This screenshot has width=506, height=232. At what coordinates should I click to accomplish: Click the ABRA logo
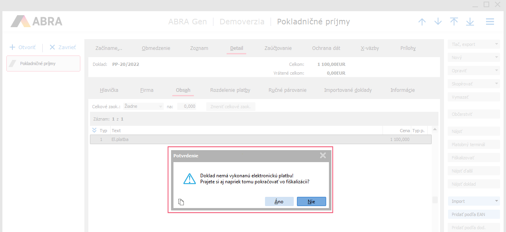37,21
